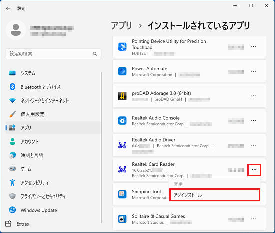Open more options for Solitaire & Casual Games
275x233 pixels.
point(254,219)
